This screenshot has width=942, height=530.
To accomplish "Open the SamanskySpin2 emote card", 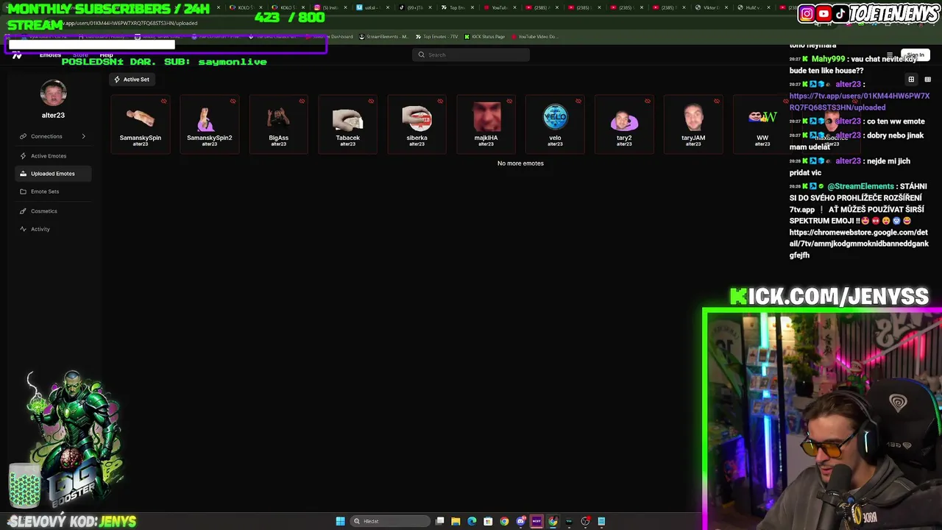I will 210,124.
